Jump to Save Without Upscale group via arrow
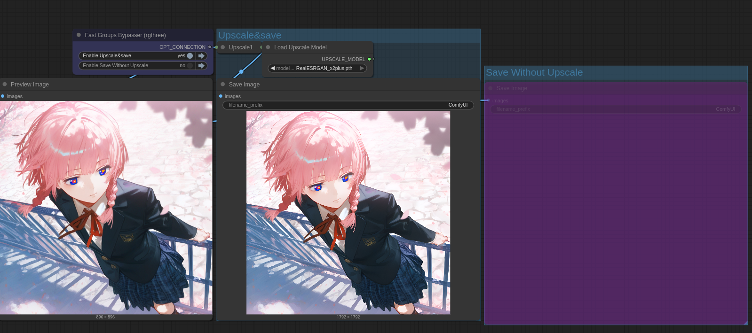Screen dimensions: 752x333 point(202,66)
